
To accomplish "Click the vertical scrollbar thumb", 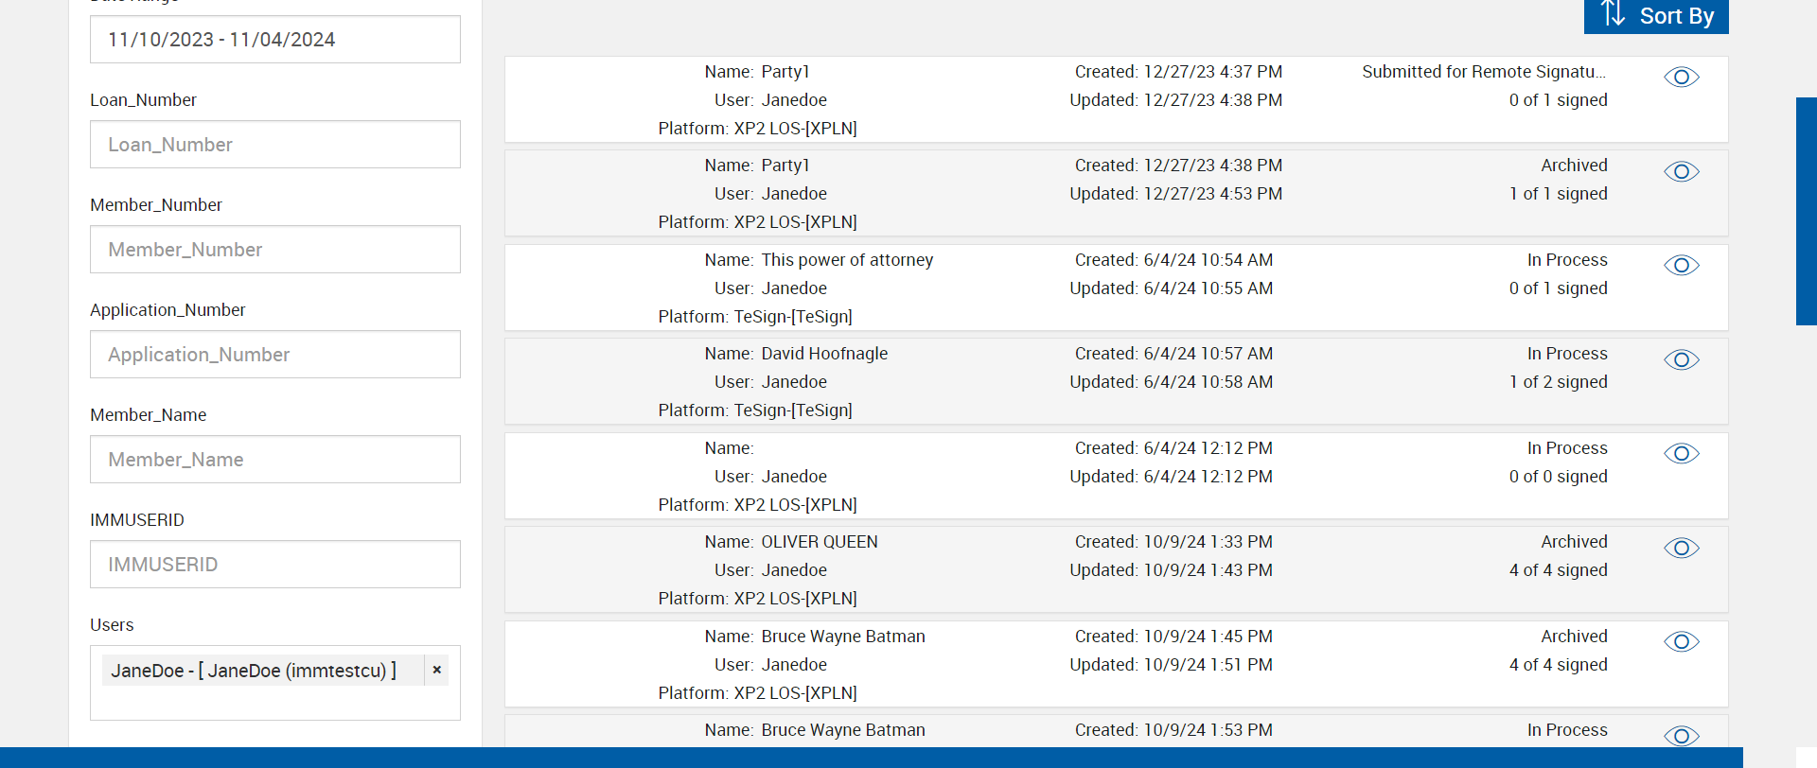I will 1806,211.
